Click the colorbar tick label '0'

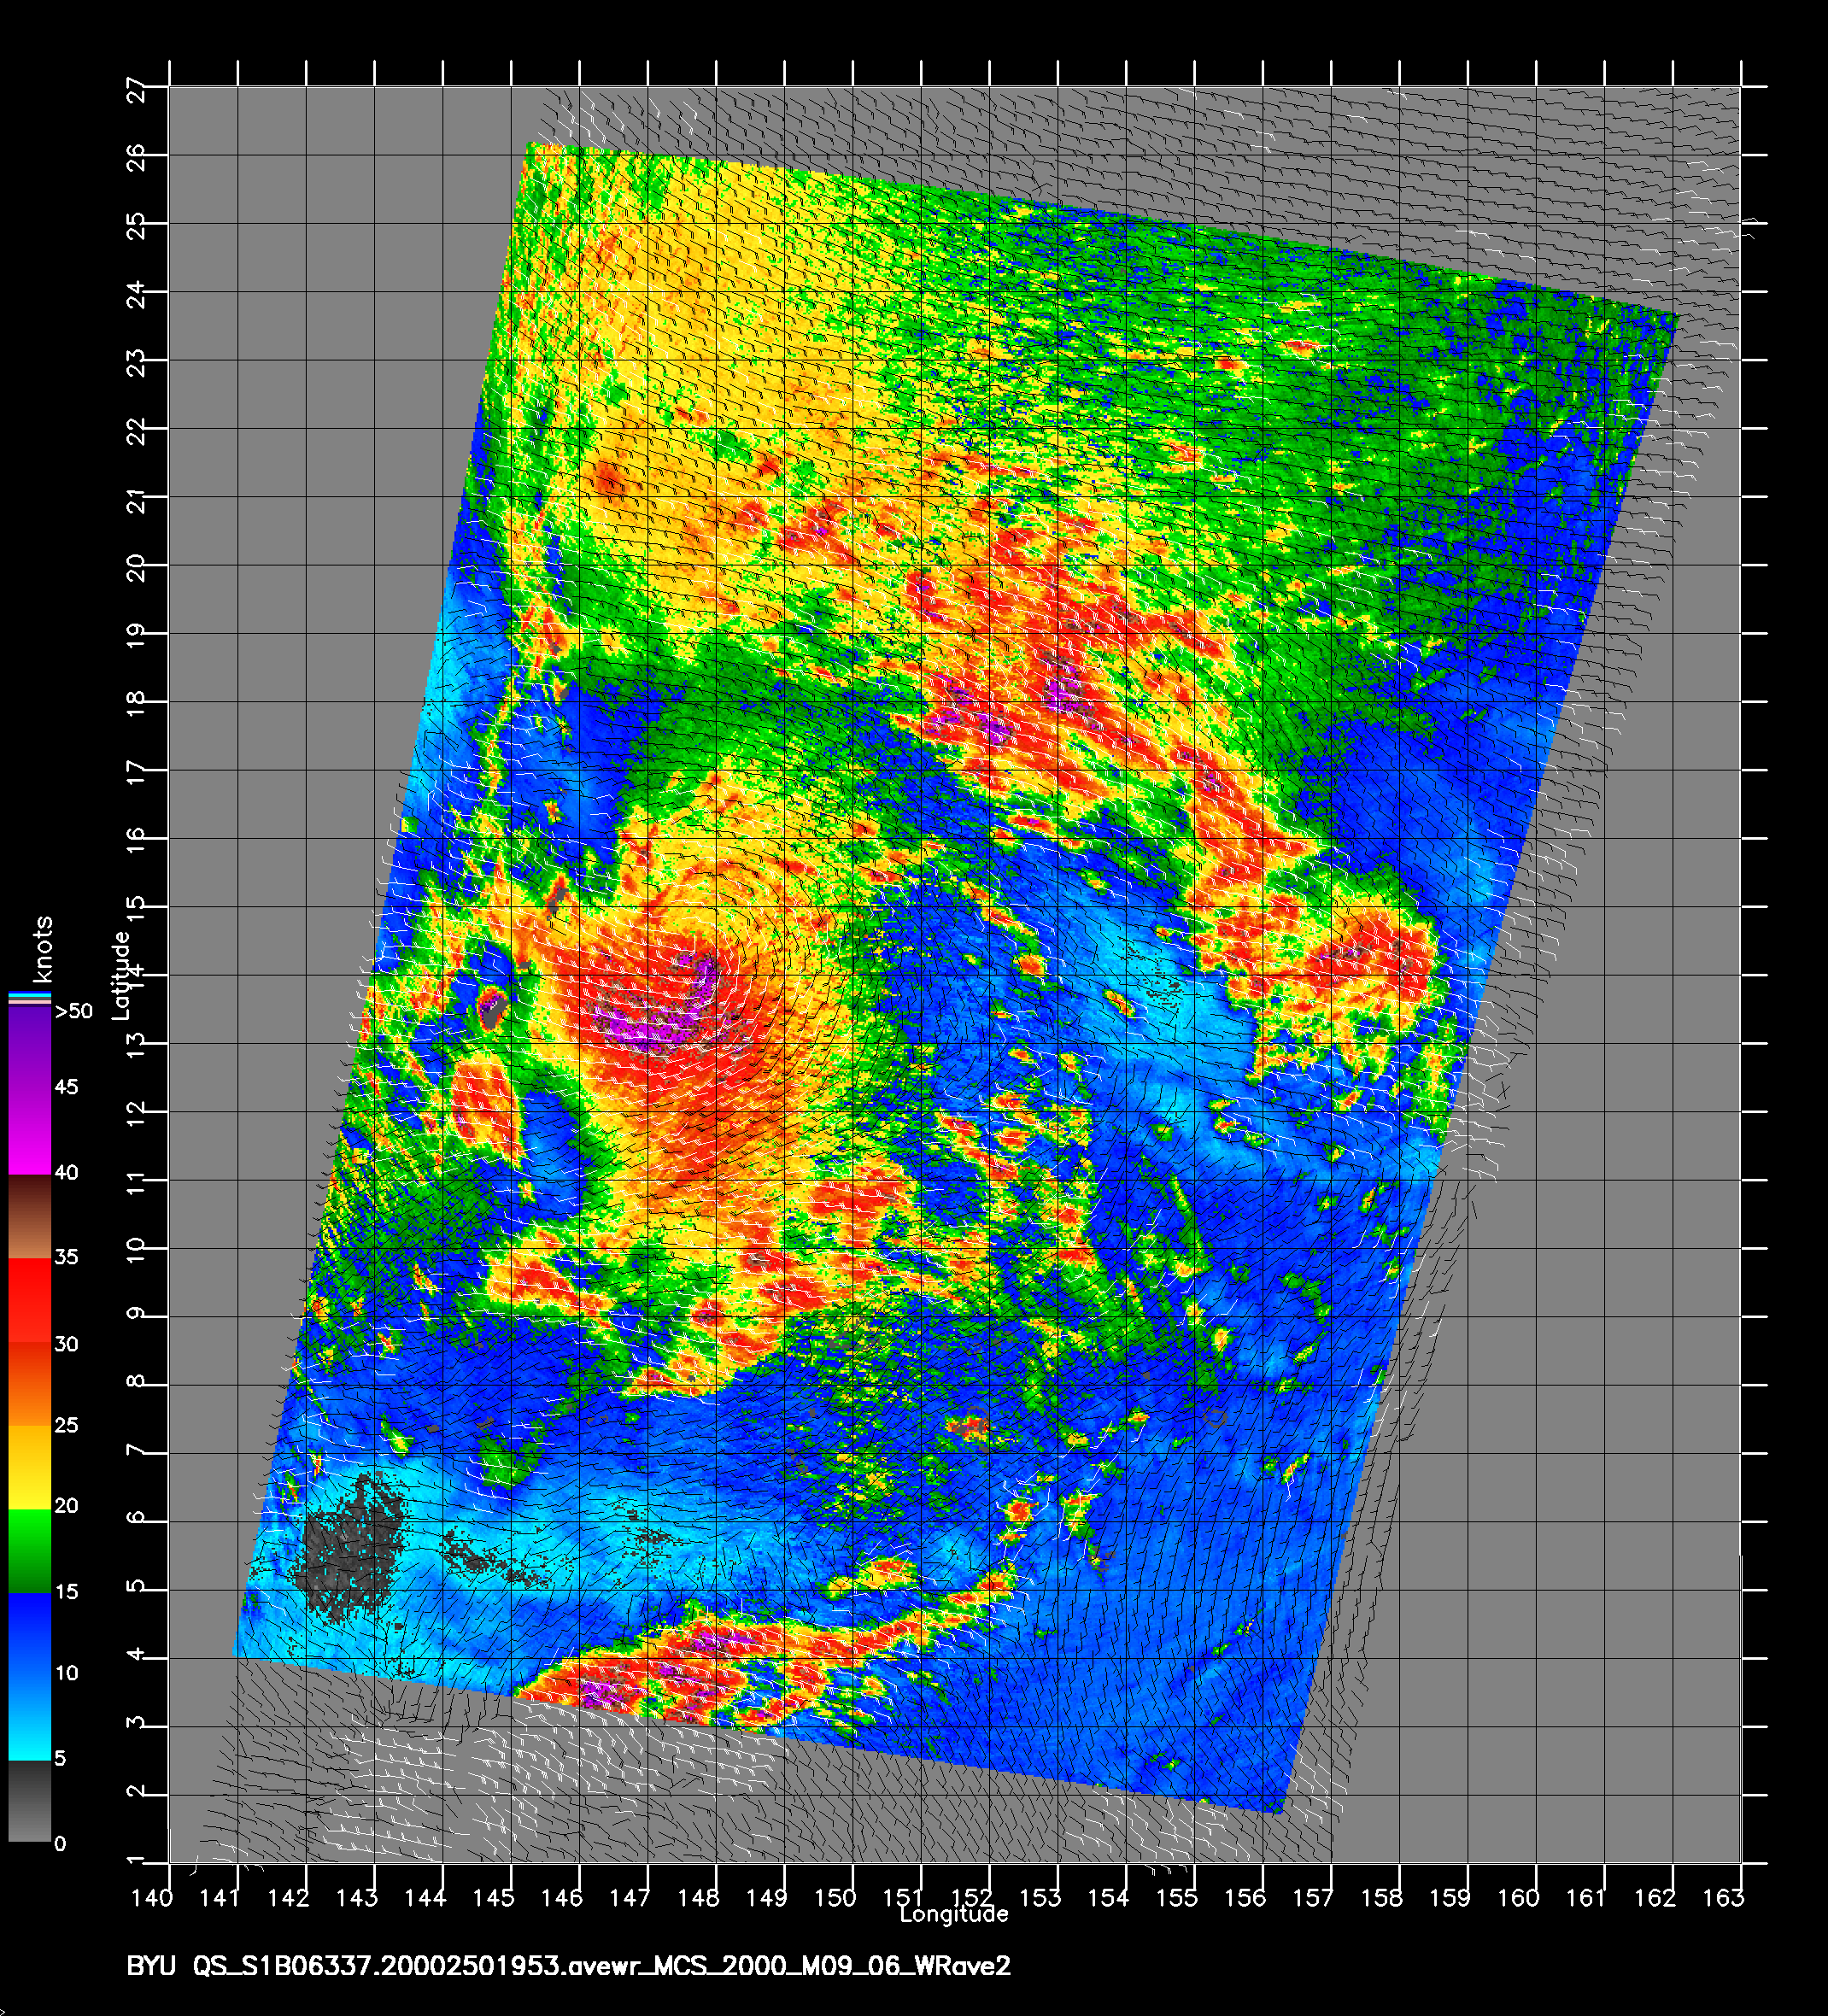pos(61,1844)
